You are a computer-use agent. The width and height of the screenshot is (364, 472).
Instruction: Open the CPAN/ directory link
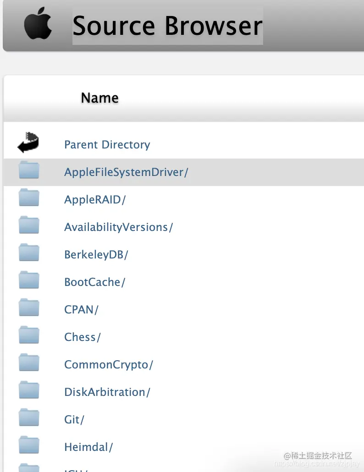(81, 309)
